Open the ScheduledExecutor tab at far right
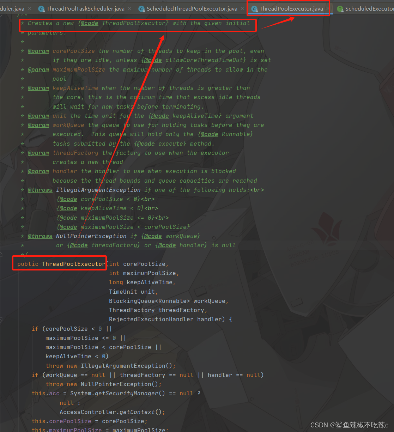The image size is (394, 432). (x=364, y=9)
